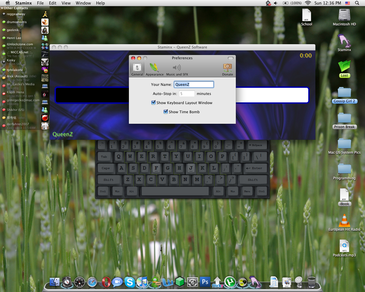Open the iBook RTF file

click(344, 197)
